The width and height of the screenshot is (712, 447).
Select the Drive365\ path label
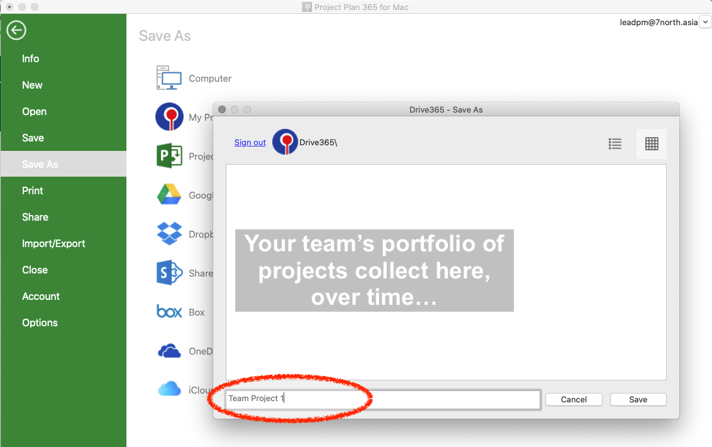tap(318, 143)
